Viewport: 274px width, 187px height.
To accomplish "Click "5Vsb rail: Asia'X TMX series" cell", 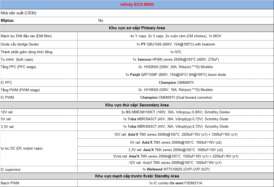I will tap(176, 156).
